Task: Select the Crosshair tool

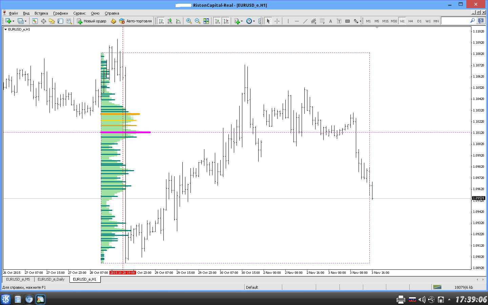Action: coord(277,21)
